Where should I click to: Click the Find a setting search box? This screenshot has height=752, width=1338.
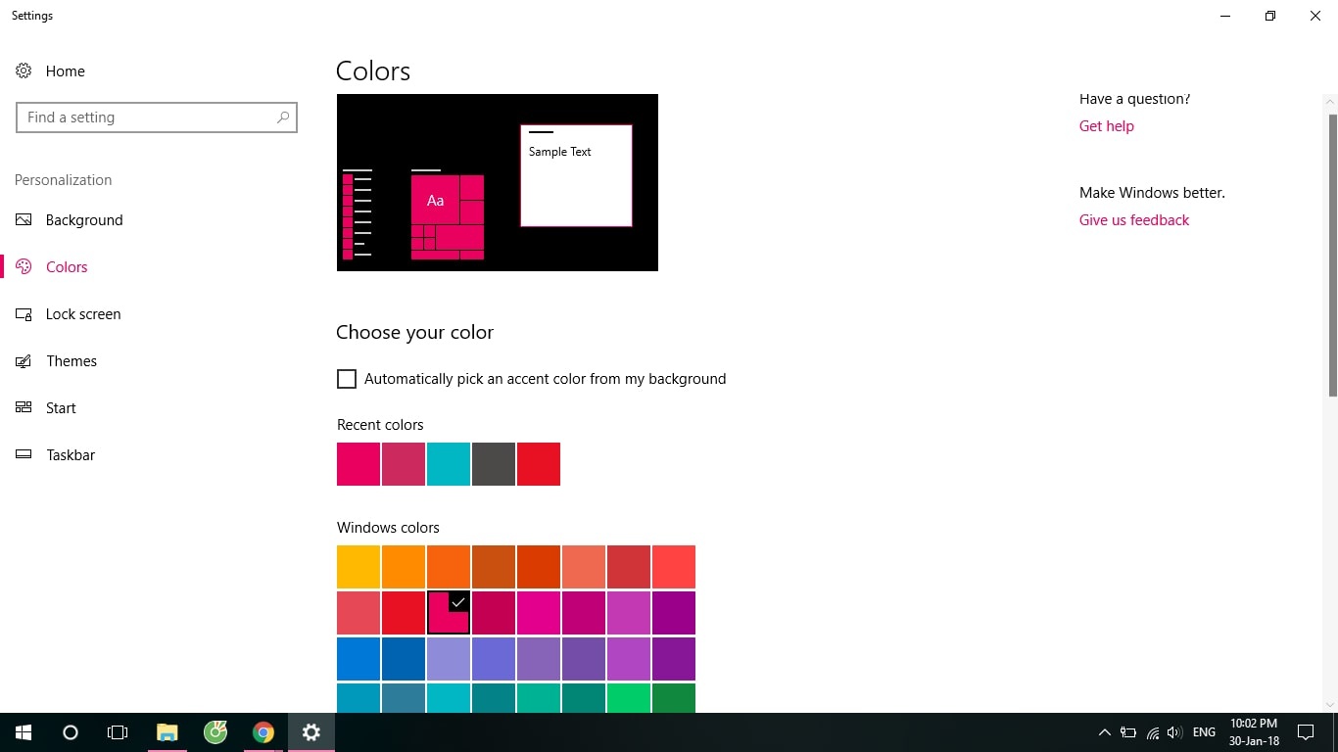click(147, 117)
